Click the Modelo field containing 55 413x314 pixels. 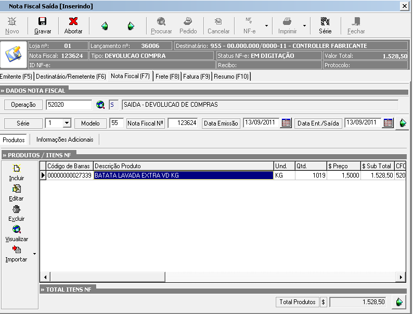(116, 123)
